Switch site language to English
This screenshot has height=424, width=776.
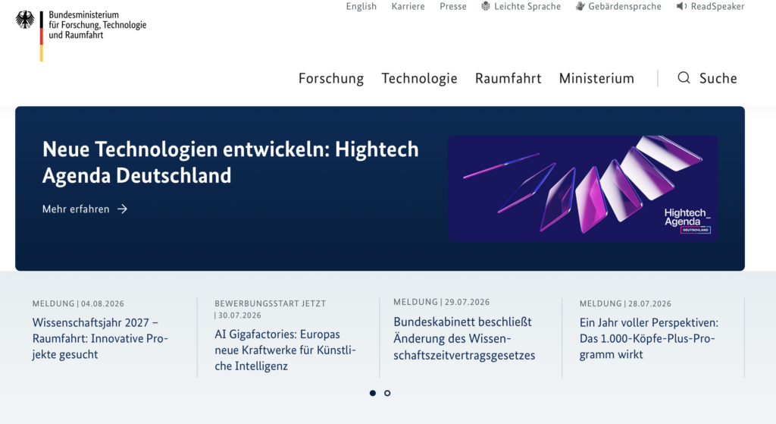click(361, 6)
